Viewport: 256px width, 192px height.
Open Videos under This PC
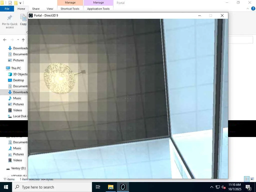(x=15, y=110)
